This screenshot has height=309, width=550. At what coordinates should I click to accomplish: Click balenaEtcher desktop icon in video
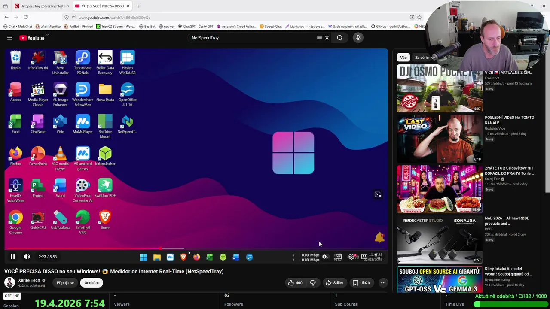(105, 156)
